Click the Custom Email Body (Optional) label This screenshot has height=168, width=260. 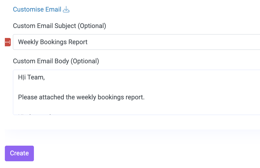(x=56, y=61)
